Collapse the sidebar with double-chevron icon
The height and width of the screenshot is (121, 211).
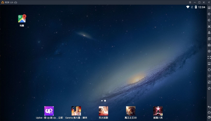(x=209, y=2)
